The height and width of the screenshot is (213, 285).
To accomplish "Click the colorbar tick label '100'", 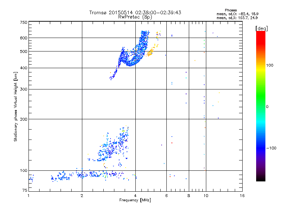I will pos(270,65).
